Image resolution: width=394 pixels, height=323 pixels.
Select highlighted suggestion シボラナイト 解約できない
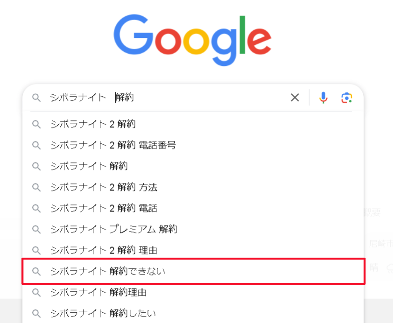coord(193,271)
